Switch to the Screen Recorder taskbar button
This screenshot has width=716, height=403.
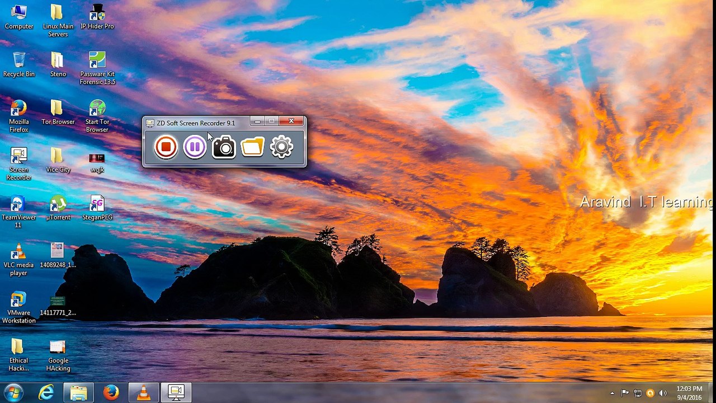coord(176,393)
